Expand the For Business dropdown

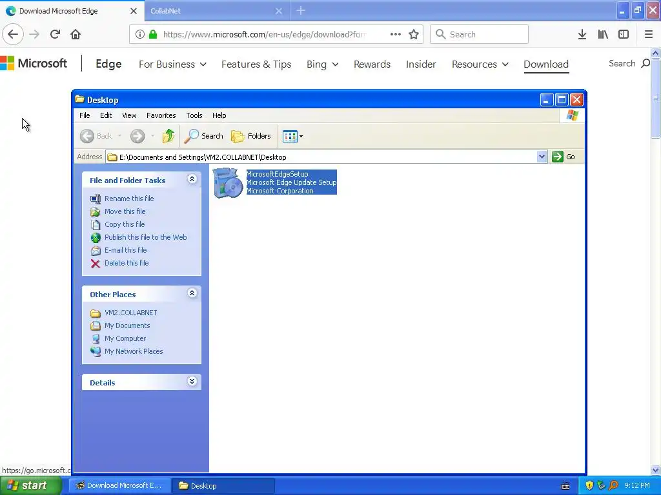(x=172, y=64)
